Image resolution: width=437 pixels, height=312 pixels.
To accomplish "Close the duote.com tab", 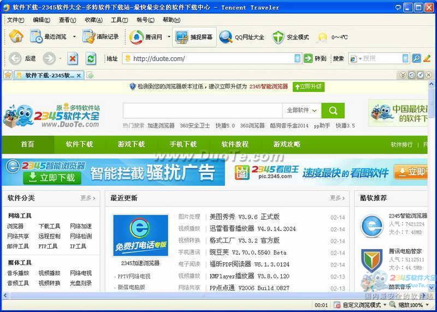I will point(79,75).
